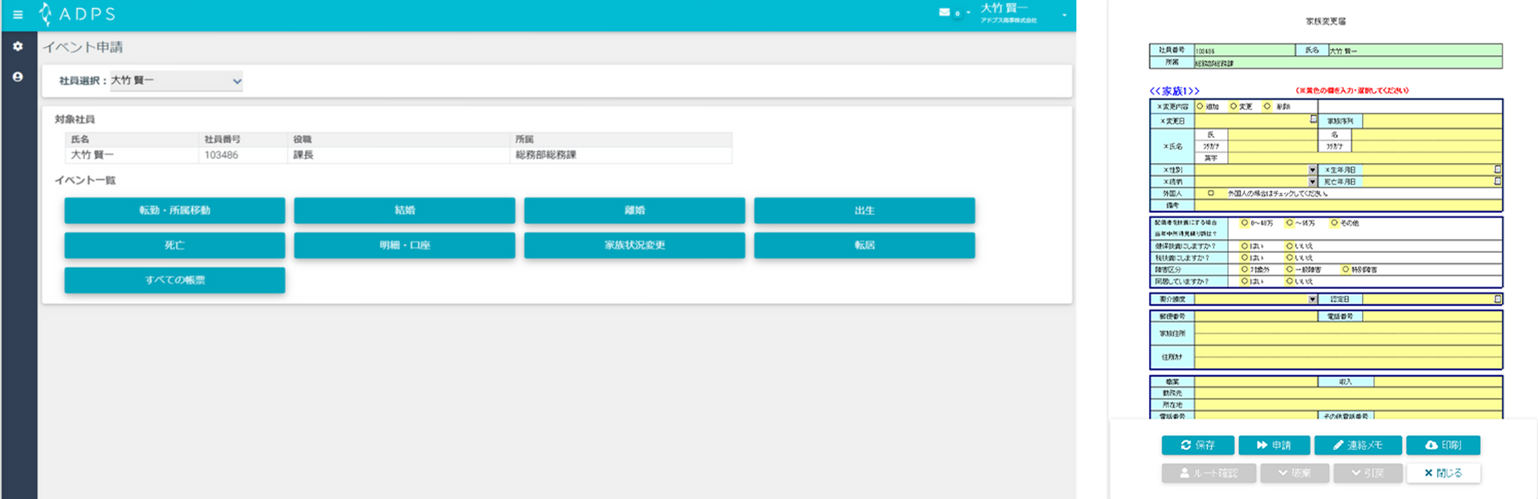The width and height of the screenshot is (1538, 499).
Task: Click the 郵便番号 input field
Action: (1256, 316)
